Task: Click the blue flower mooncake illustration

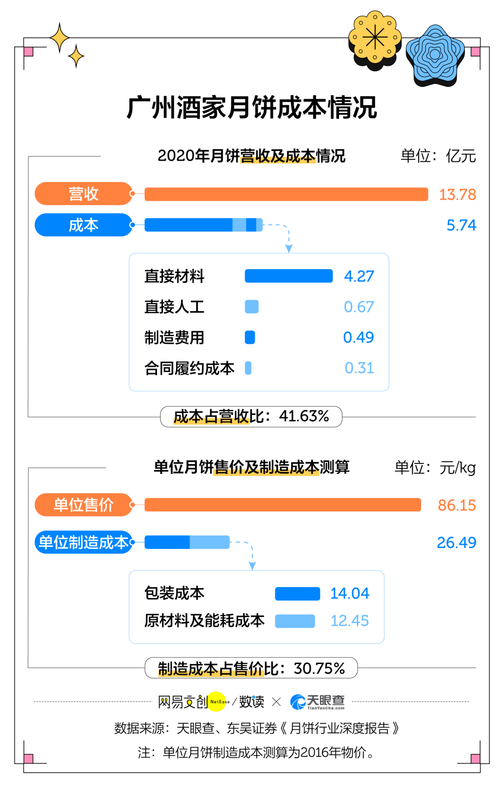Action: pyautogui.click(x=435, y=55)
